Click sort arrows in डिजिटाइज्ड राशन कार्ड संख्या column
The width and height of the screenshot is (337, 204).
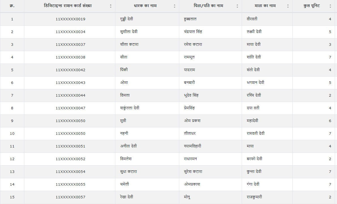point(111,6)
